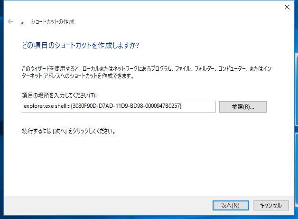Click the blank white area below the instruction text
This screenshot has height=219, width=298.
(x=142, y=162)
